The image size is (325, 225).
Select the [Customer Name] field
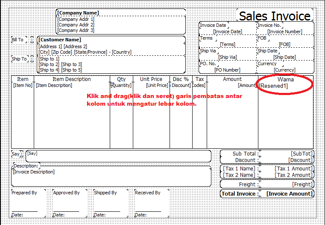[60, 40]
